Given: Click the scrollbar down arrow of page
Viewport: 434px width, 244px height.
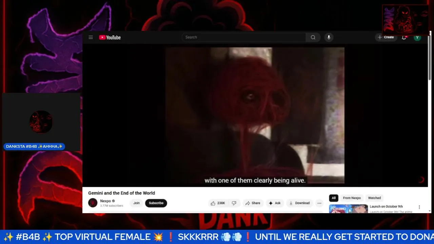Looking at the screenshot, I should [x=430, y=211].
